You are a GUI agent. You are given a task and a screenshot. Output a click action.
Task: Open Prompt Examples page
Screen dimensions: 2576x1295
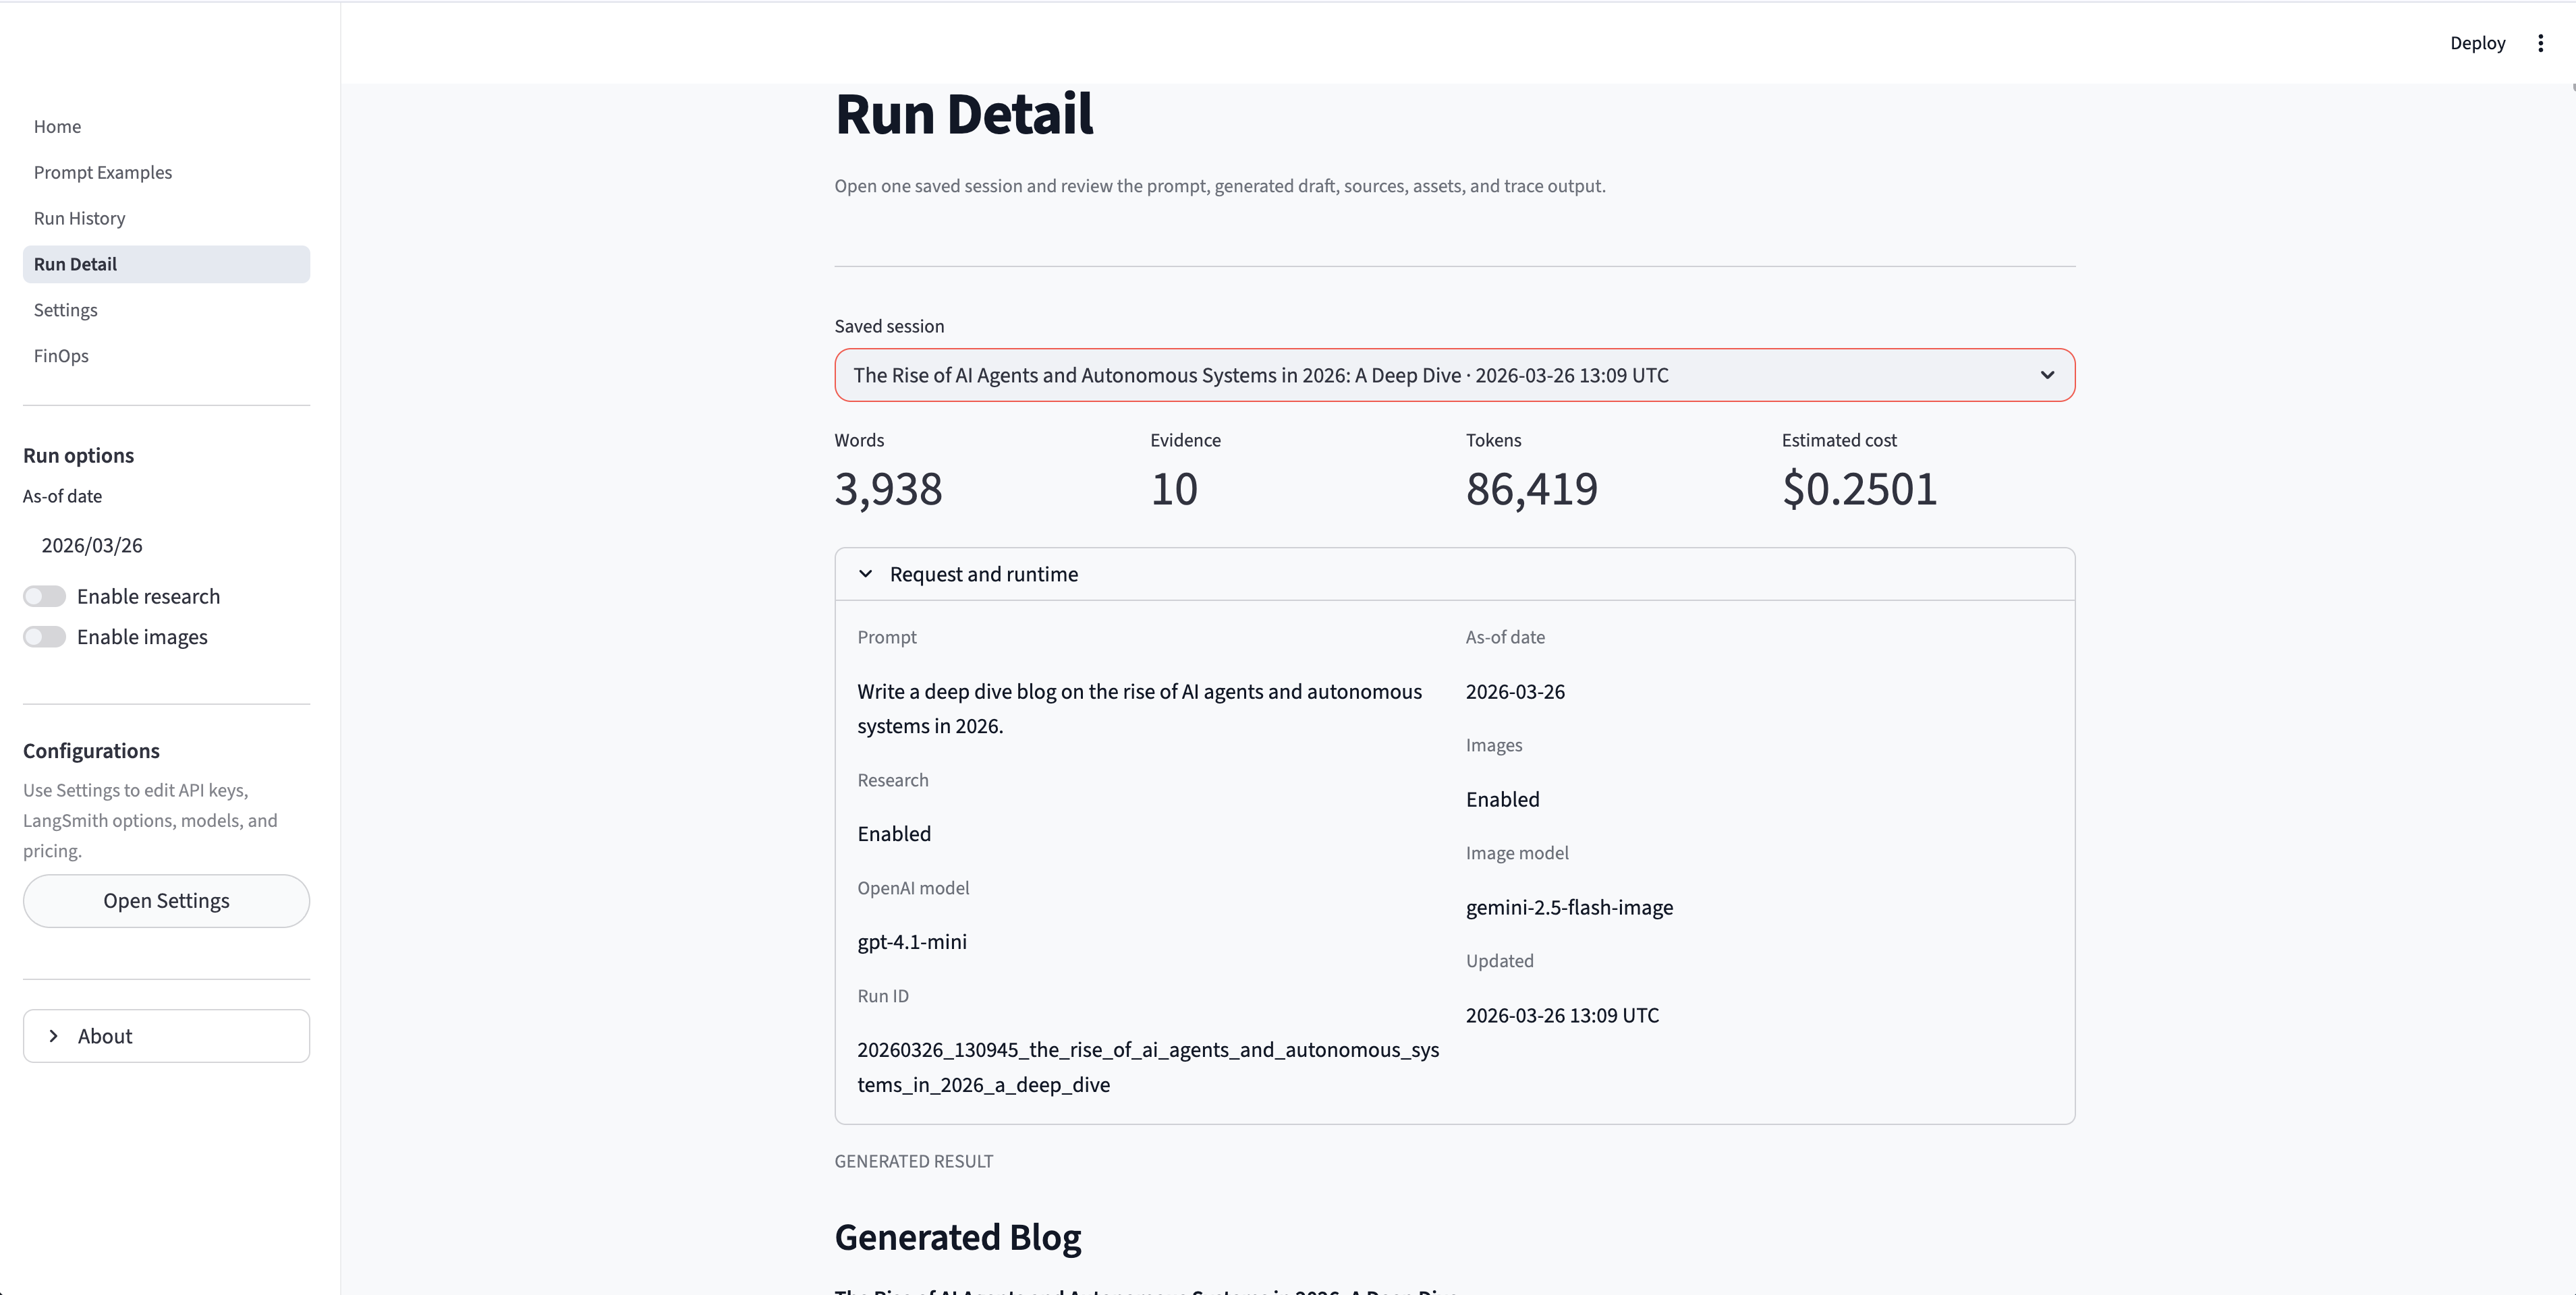tap(103, 173)
